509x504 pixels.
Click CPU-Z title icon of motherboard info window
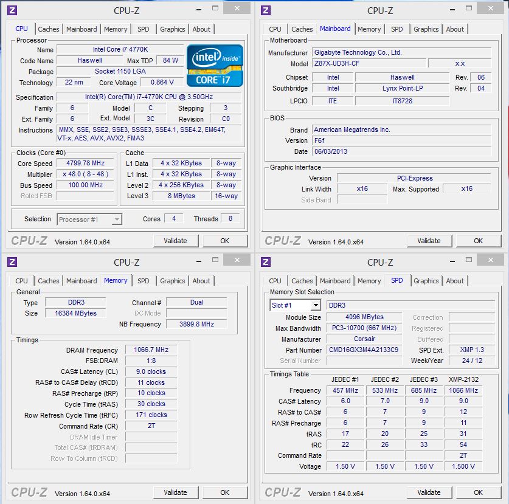[266, 10]
